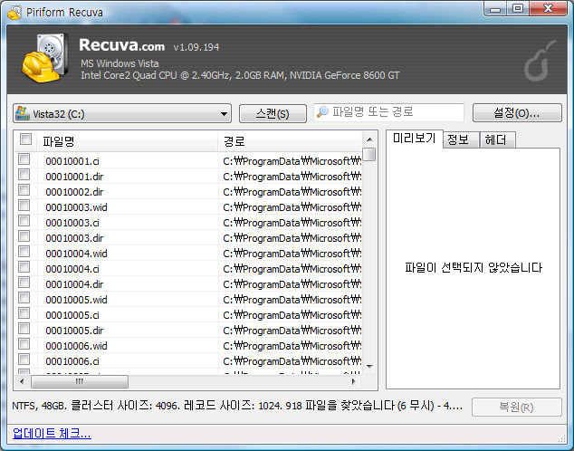This screenshot has height=451, width=574.
Task: Open the Vista32 (C:) drive dropdown
Action: [122, 113]
